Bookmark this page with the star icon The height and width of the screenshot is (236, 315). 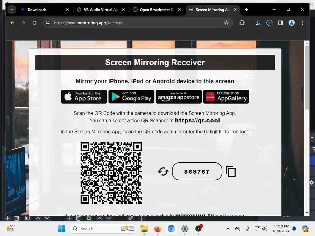226,23
